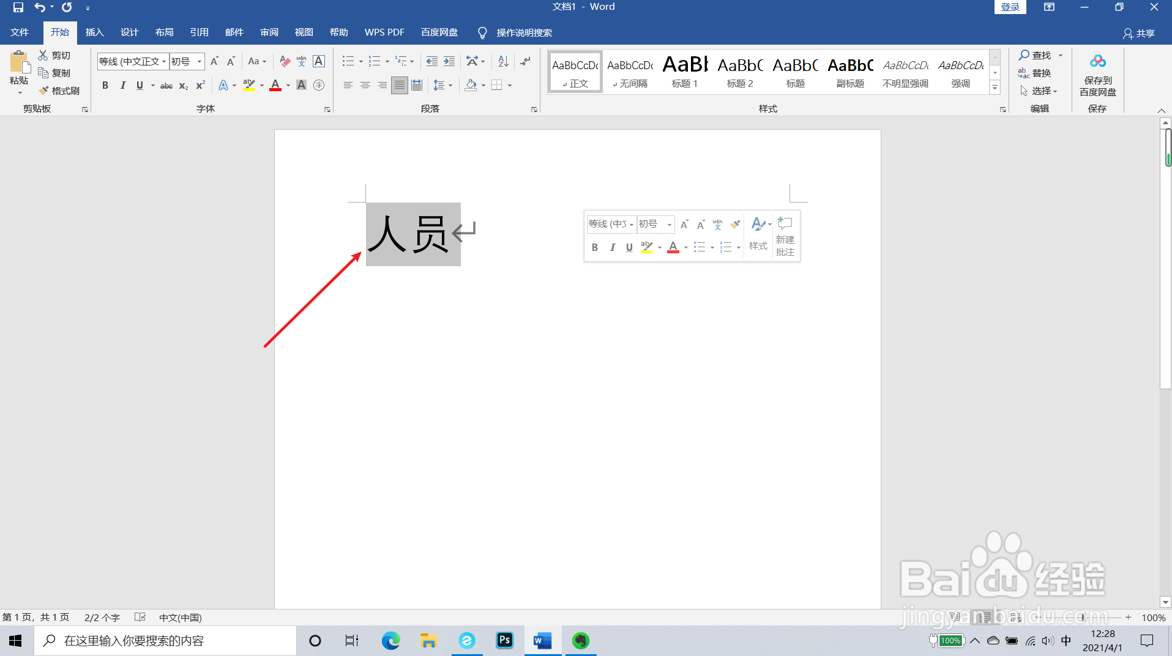Image resolution: width=1172 pixels, height=656 pixels.
Task: Open the phonetic guide (pinyin) tool
Action: (x=300, y=61)
